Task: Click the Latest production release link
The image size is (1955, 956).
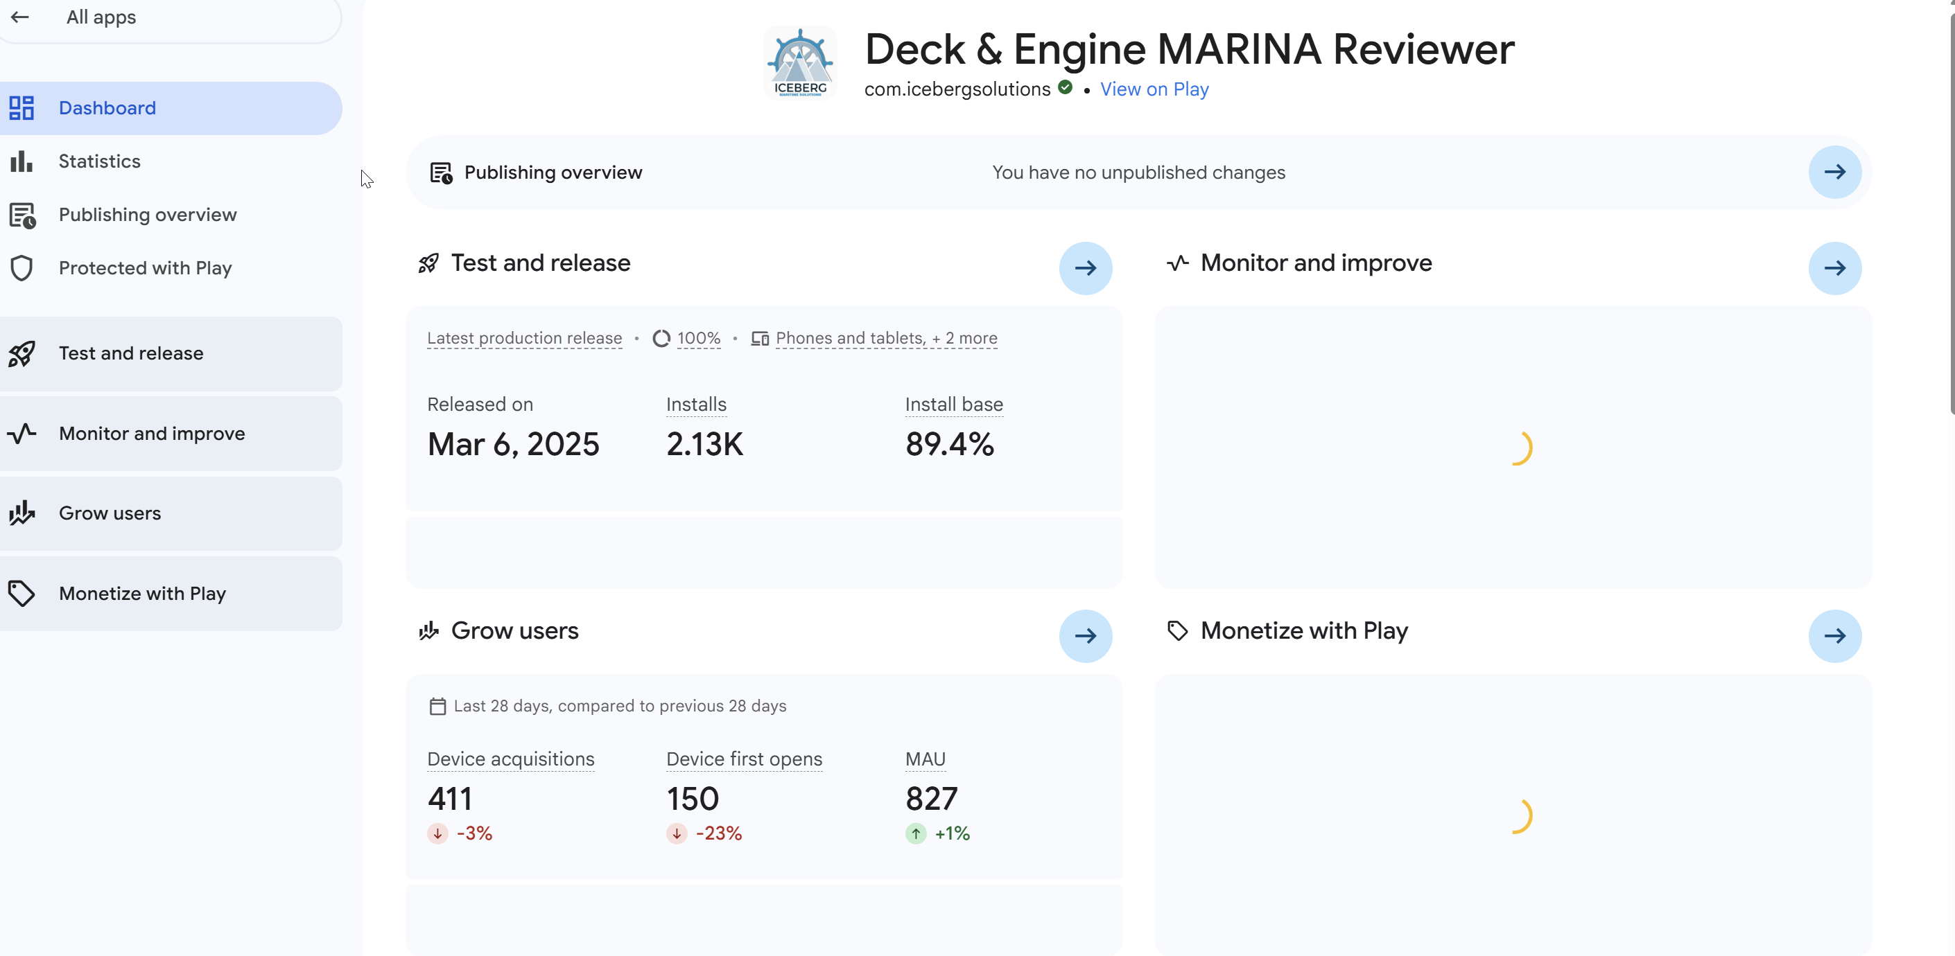Action: pyautogui.click(x=524, y=338)
